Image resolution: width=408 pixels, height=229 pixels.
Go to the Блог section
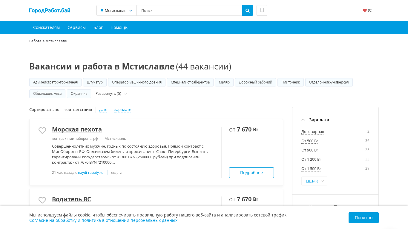[98, 27]
